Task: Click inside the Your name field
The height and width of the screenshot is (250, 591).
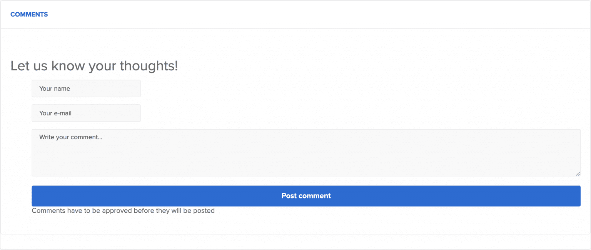Action: pos(85,88)
